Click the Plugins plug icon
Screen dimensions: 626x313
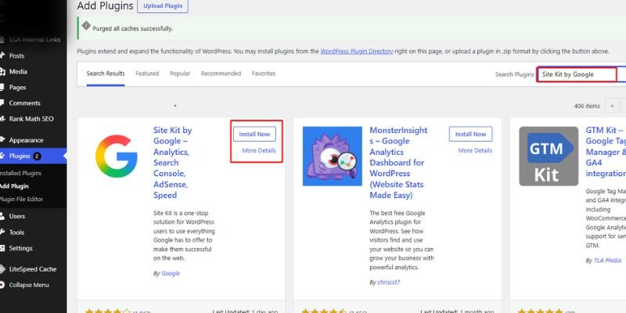2,156
